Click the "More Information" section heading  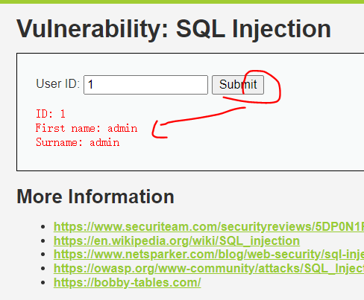click(95, 197)
